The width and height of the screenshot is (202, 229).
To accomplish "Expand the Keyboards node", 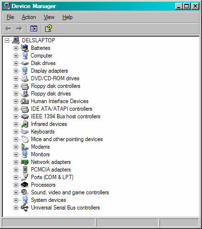I will 16,132.
